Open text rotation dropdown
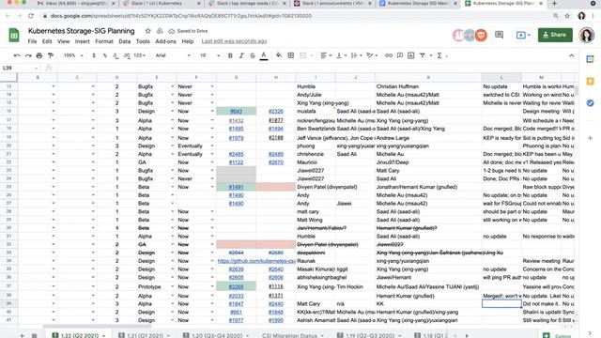Screen dimensions: 601x338 click(372, 55)
